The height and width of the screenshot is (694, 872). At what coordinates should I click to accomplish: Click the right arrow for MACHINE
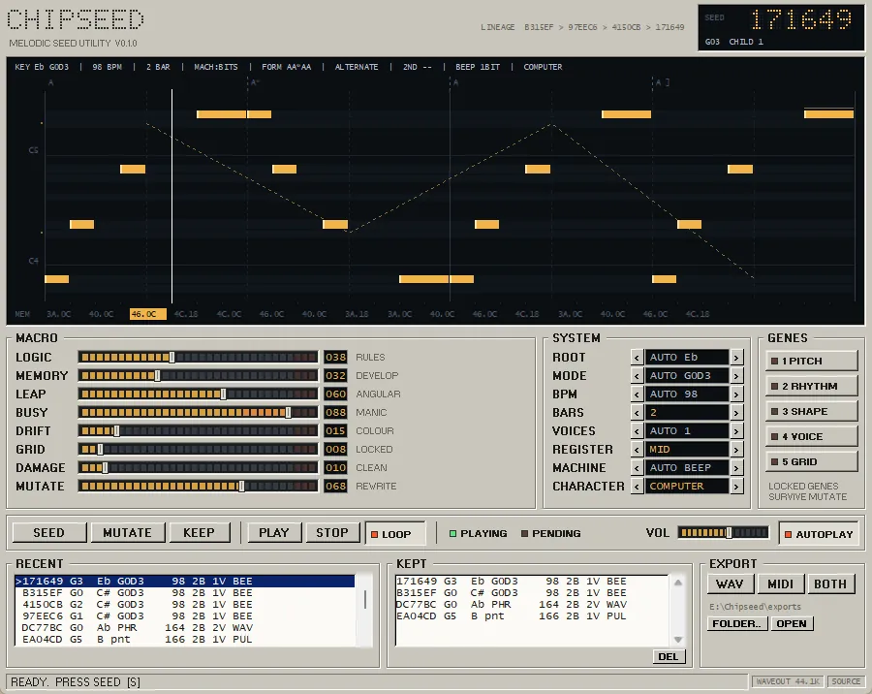point(736,467)
